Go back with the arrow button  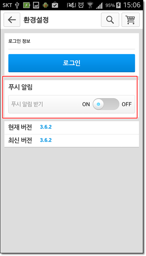12,20
